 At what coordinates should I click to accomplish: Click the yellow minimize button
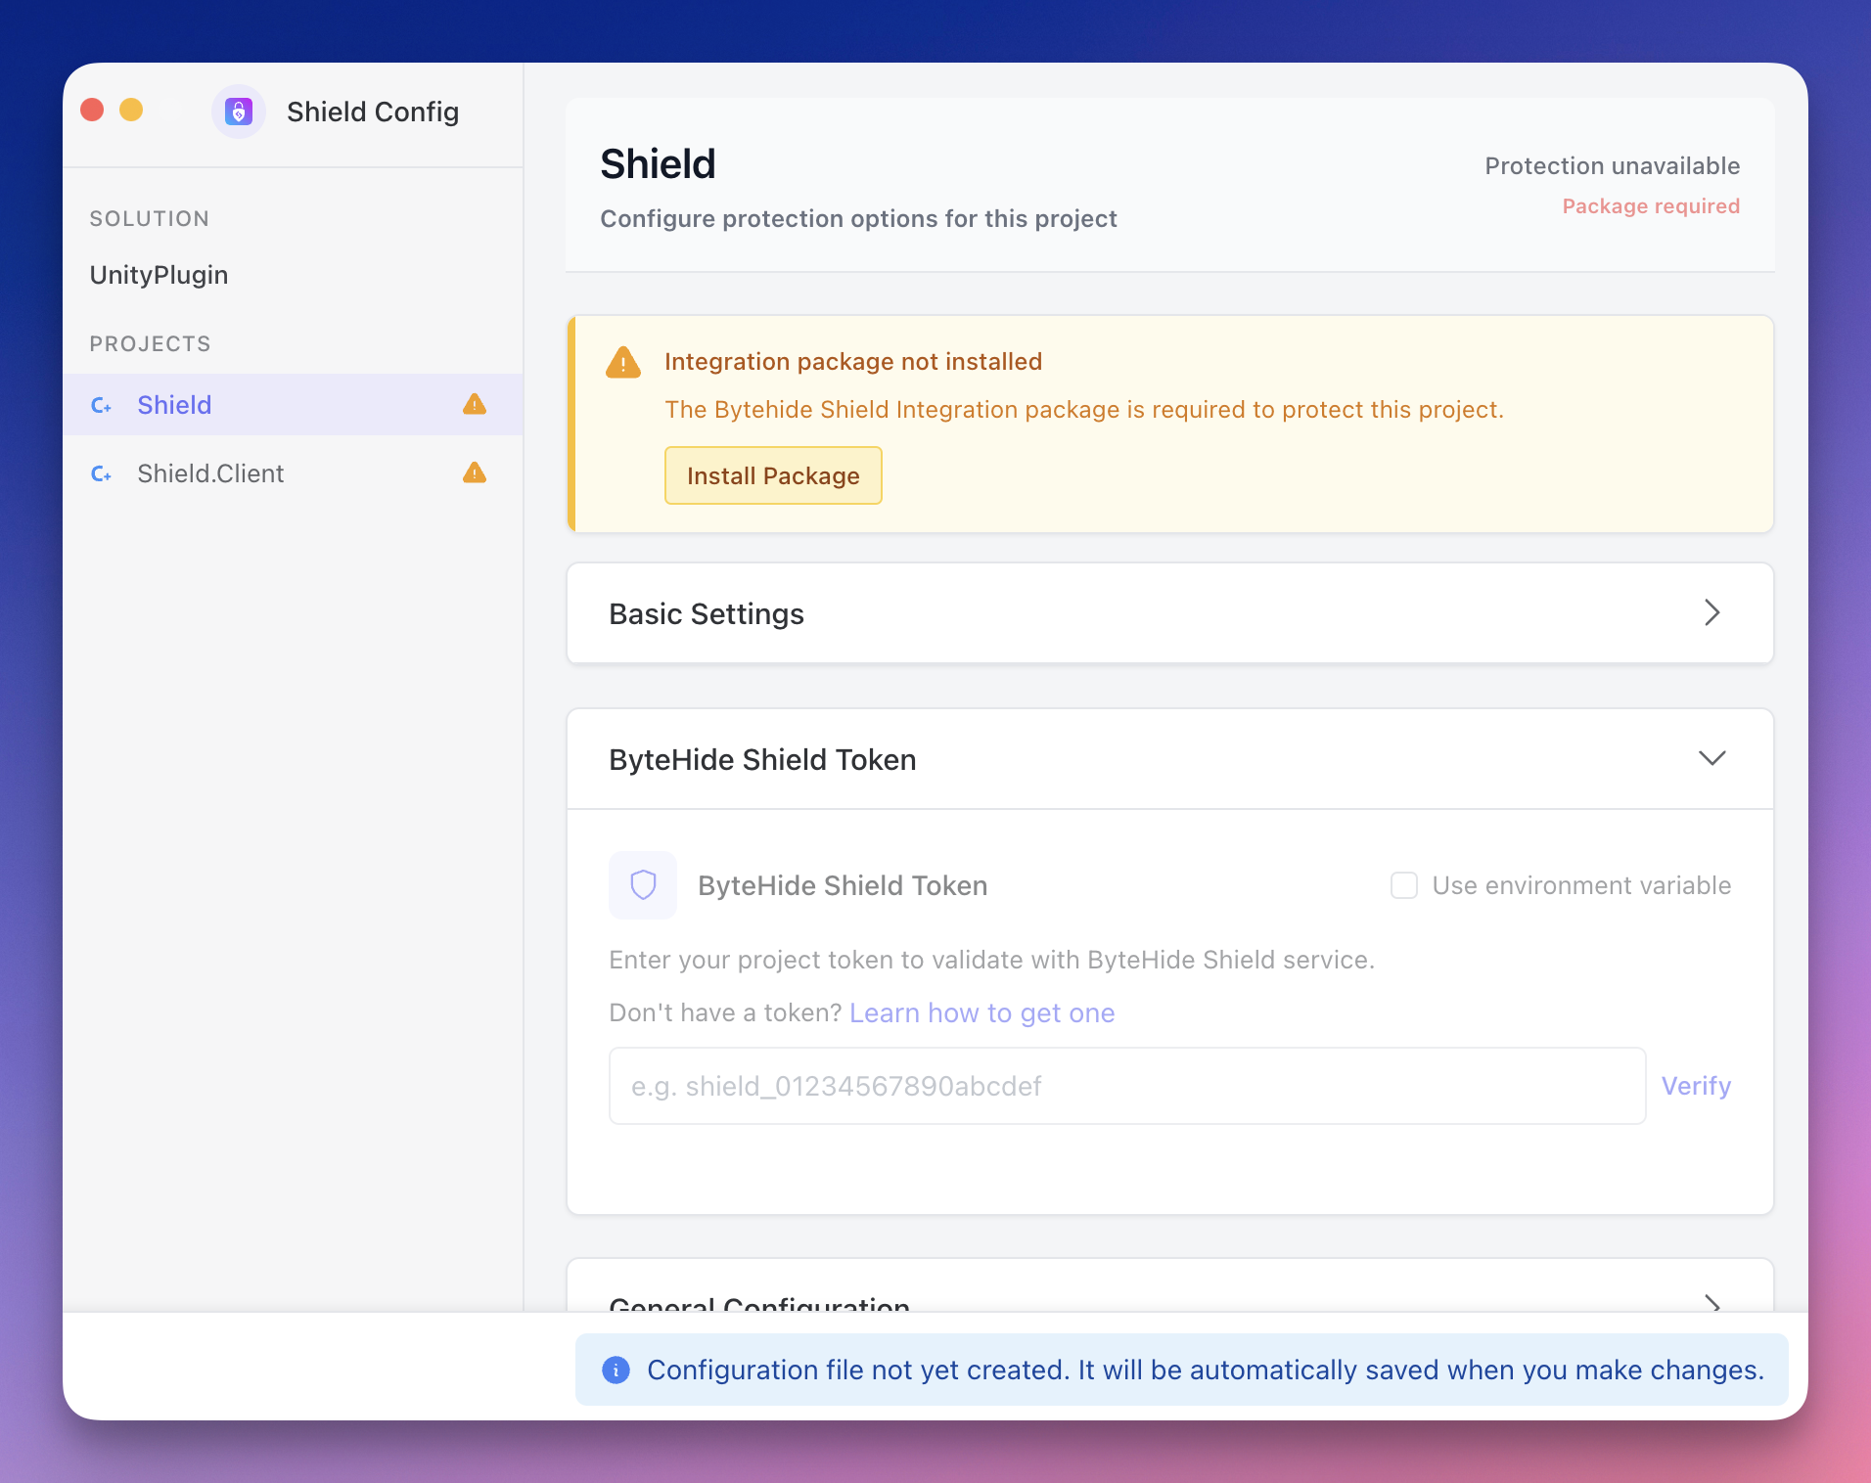(x=132, y=110)
